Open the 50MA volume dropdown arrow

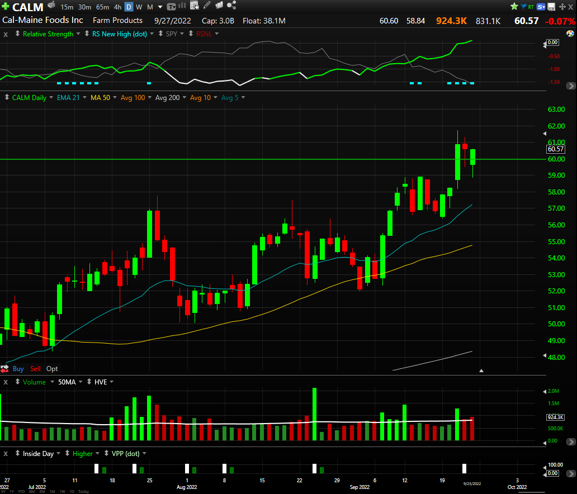(x=80, y=382)
